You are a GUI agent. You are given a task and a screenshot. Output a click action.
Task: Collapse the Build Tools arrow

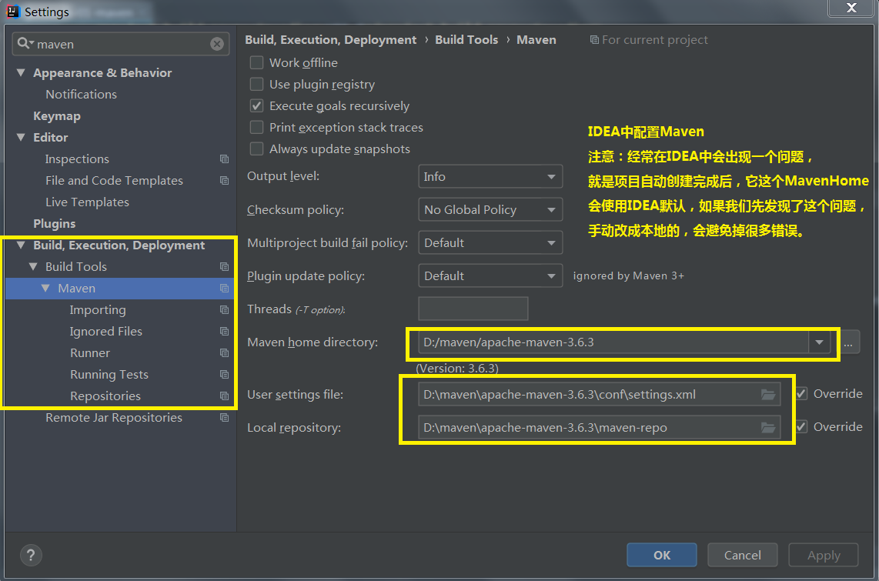pos(33,267)
